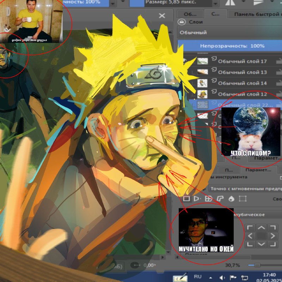Set anchor point to middle left

250,236
